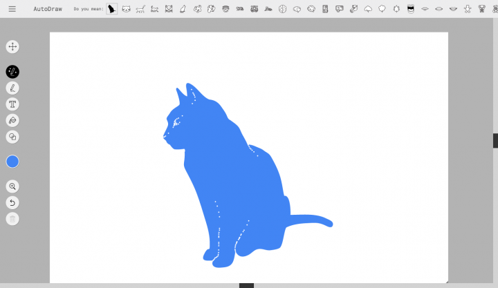Click the right edge vertical scrollbar handle
Image resolution: width=498 pixels, height=288 pixels.
point(495,141)
